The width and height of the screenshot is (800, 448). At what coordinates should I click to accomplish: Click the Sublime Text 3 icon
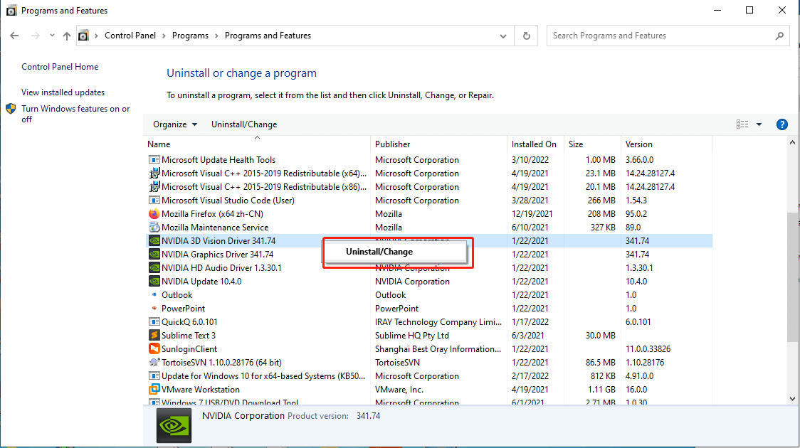[154, 336]
